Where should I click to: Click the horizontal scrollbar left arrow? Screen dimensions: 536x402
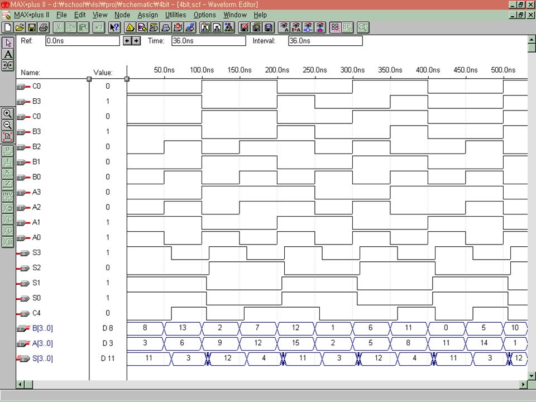[x=20, y=384]
